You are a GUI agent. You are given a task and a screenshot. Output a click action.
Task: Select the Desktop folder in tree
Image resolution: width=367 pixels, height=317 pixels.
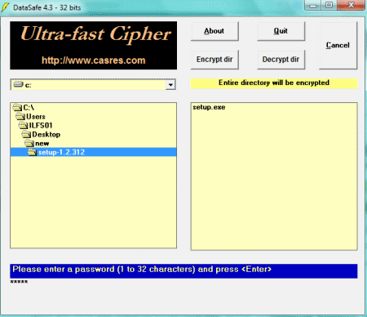46,135
